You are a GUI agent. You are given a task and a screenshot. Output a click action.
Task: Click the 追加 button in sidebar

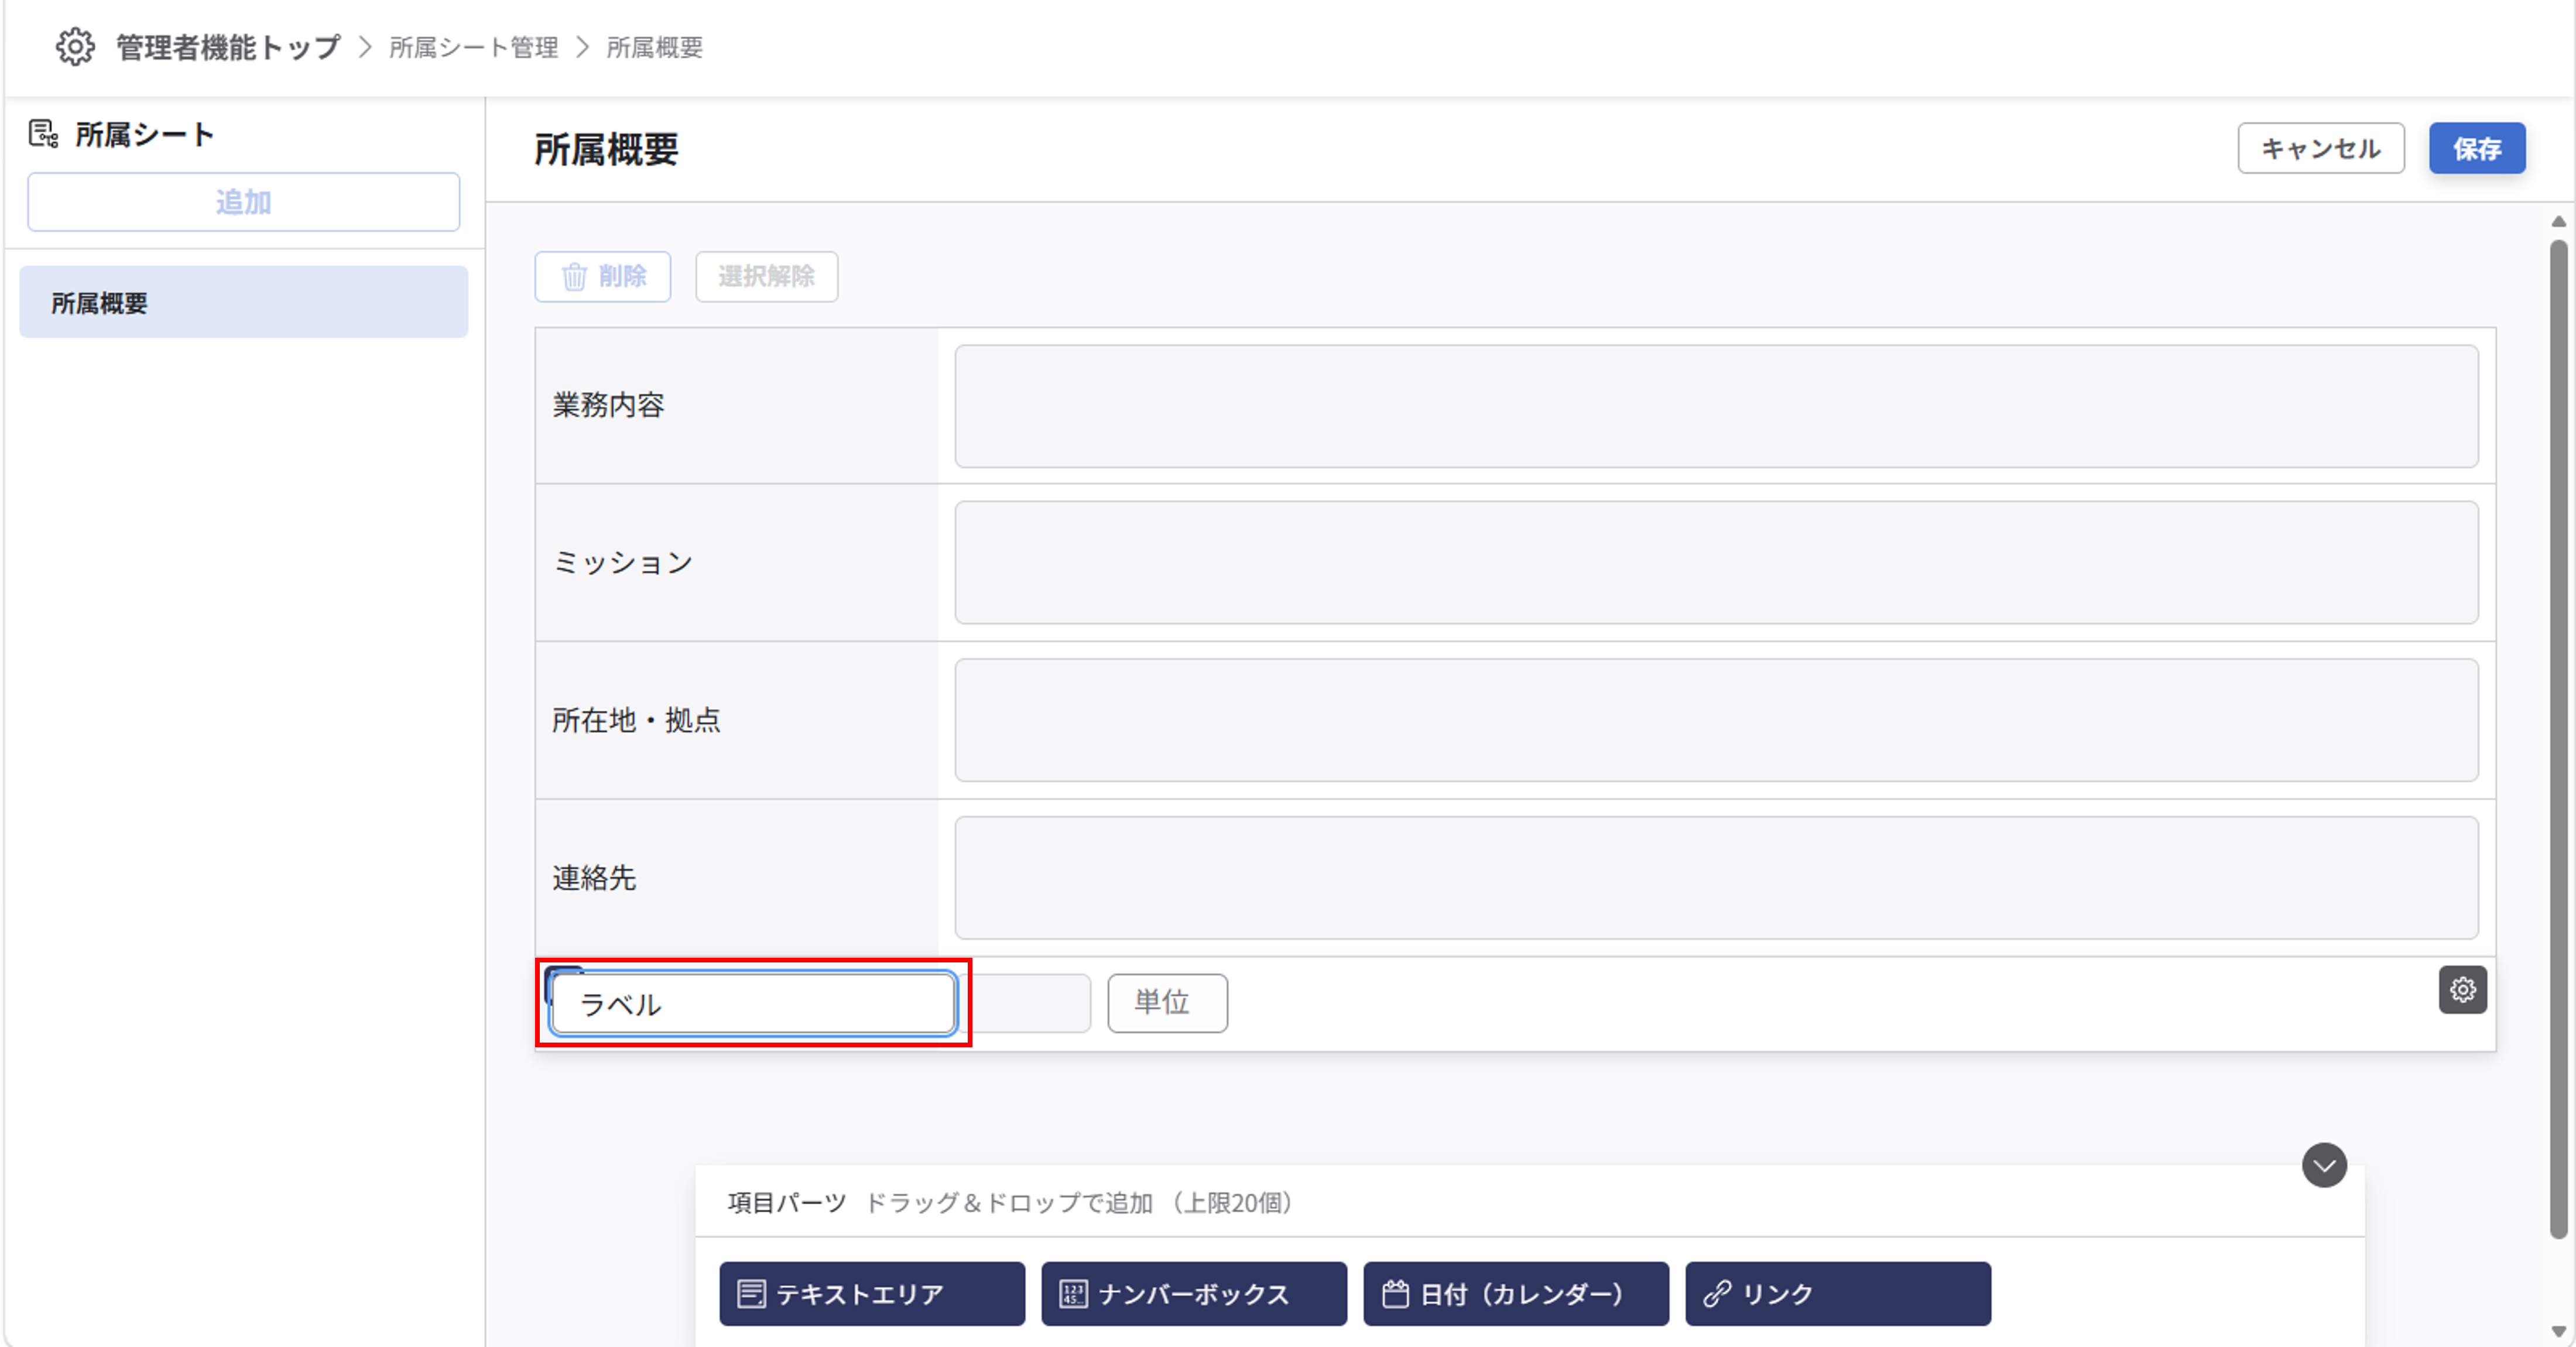[x=243, y=202]
